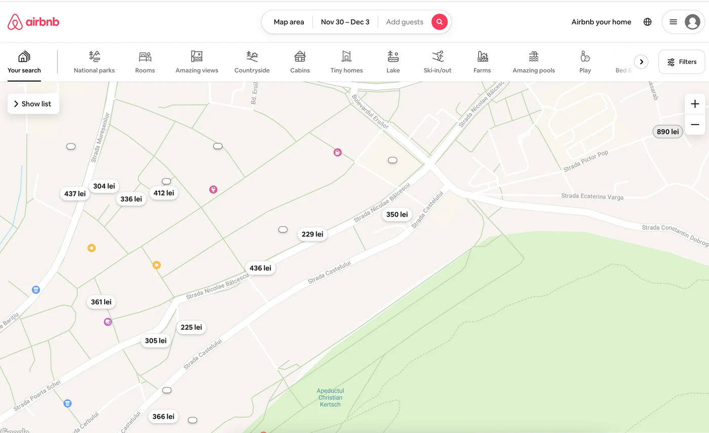The width and height of the screenshot is (709, 433).
Task: Expand the Show list panel
Action: tap(33, 104)
